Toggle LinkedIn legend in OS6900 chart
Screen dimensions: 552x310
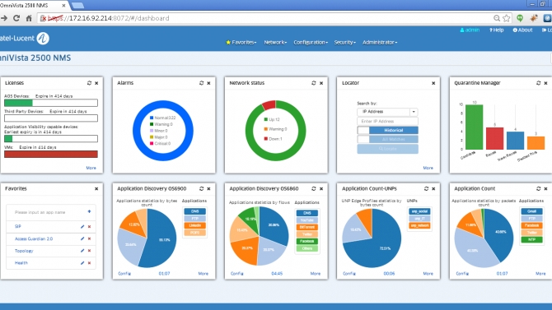[x=194, y=225]
